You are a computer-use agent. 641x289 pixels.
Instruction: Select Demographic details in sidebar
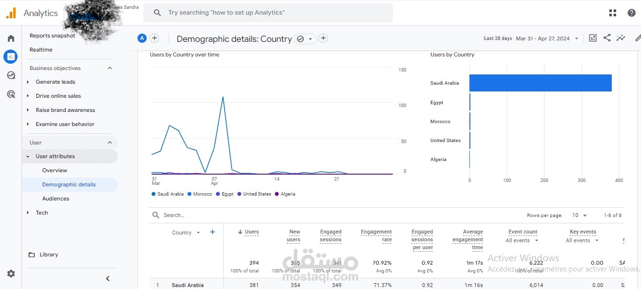[69, 184]
